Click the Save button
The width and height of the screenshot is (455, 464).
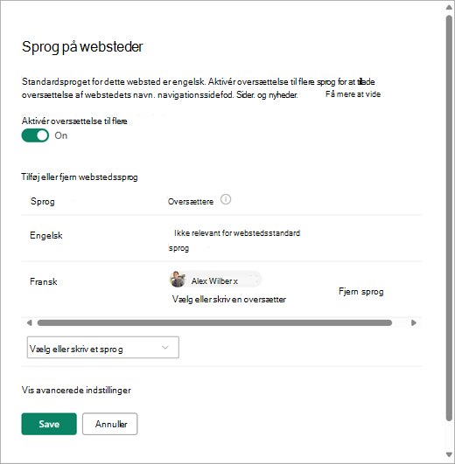pos(49,424)
